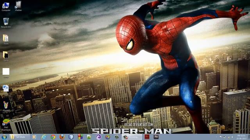Launch Mozilla Firefox from taskbar
The image size is (250, 140).
click(62, 137)
